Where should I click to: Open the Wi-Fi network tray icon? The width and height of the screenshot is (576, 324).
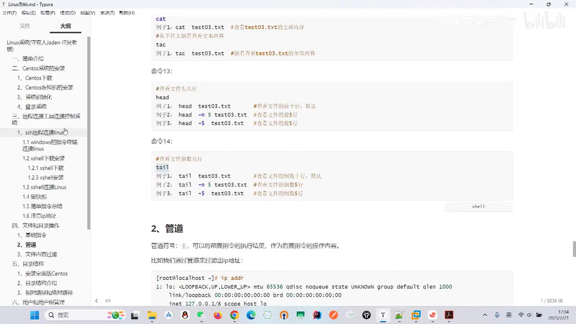click(x=521, y=315)
